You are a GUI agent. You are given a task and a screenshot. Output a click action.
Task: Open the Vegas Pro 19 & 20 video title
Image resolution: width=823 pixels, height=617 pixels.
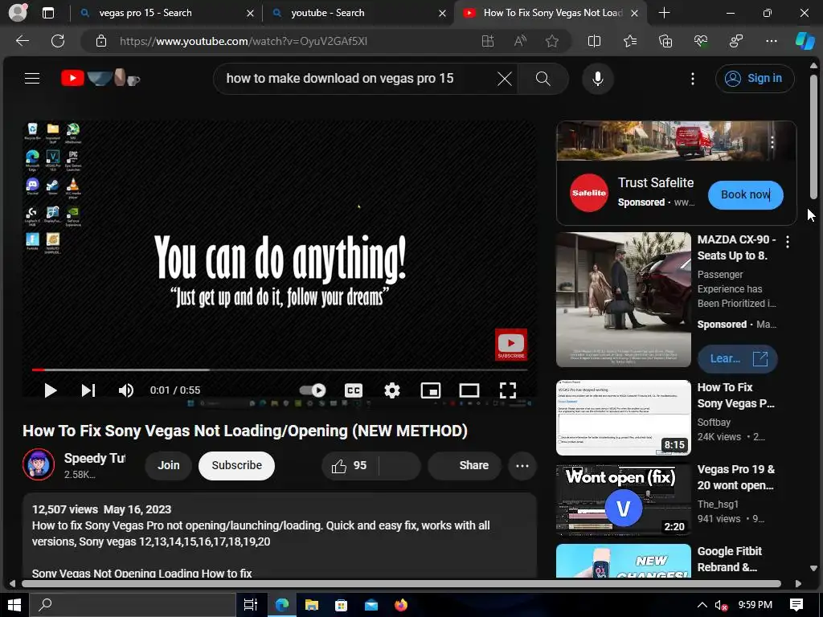pos(736,477)
